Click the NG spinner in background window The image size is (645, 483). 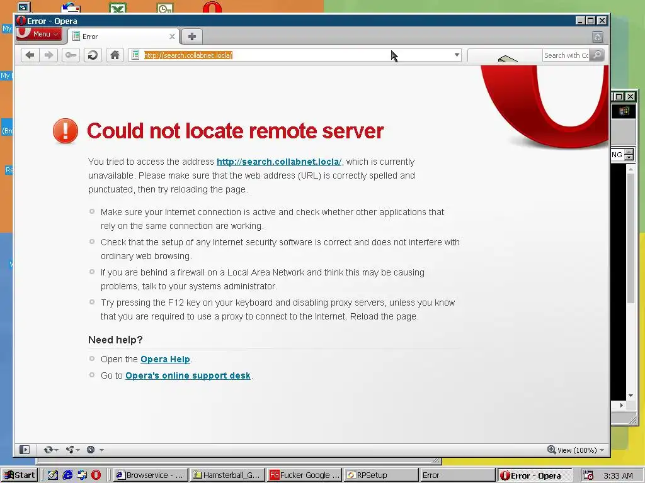(629, 155)
